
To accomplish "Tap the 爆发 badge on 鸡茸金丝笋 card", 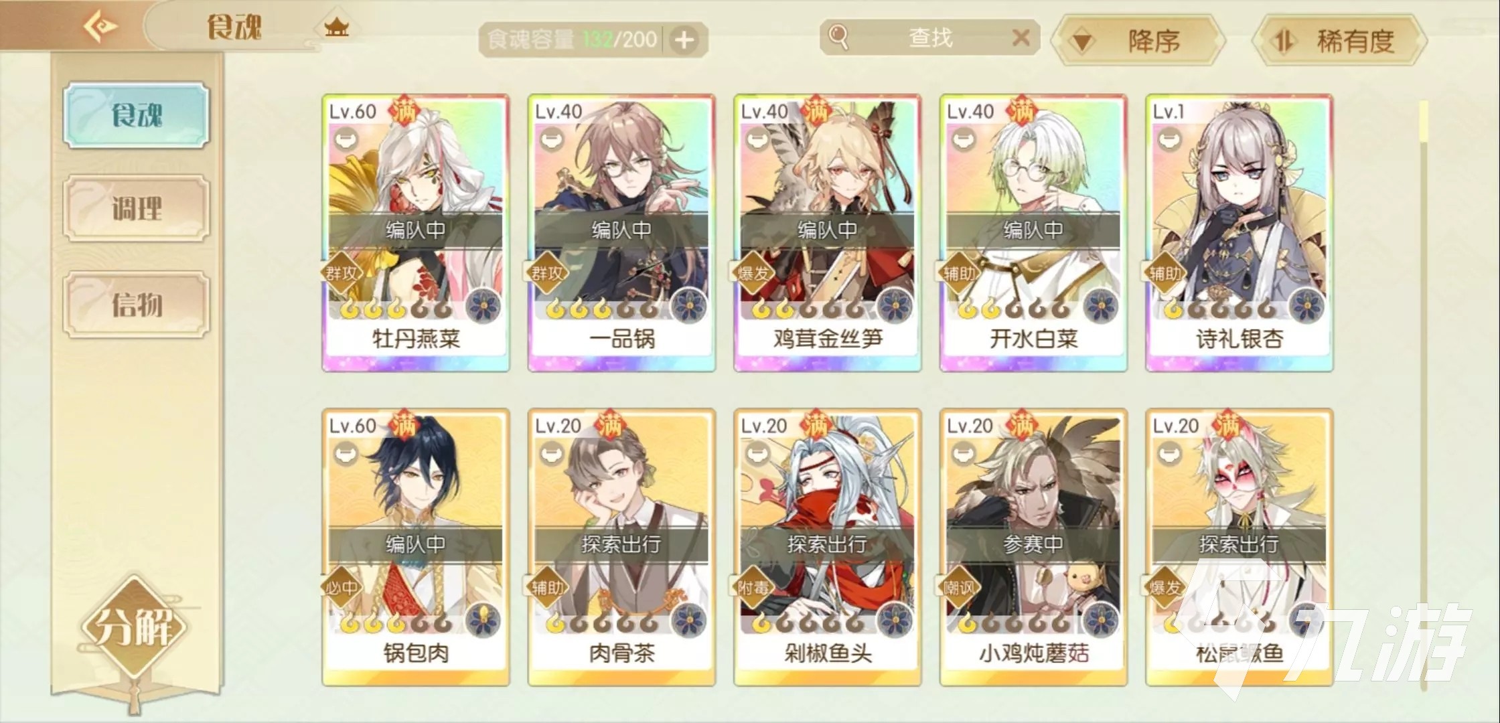I will tap(755, 272).
